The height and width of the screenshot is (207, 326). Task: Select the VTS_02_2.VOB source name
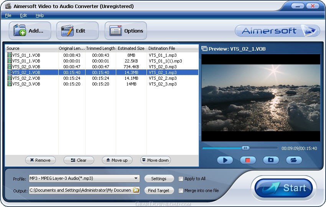26,78
